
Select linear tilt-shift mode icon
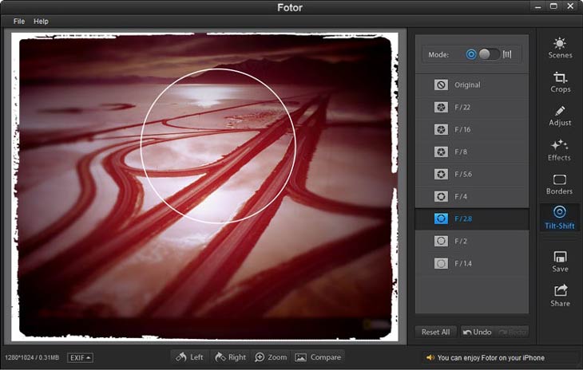(507, 54)
